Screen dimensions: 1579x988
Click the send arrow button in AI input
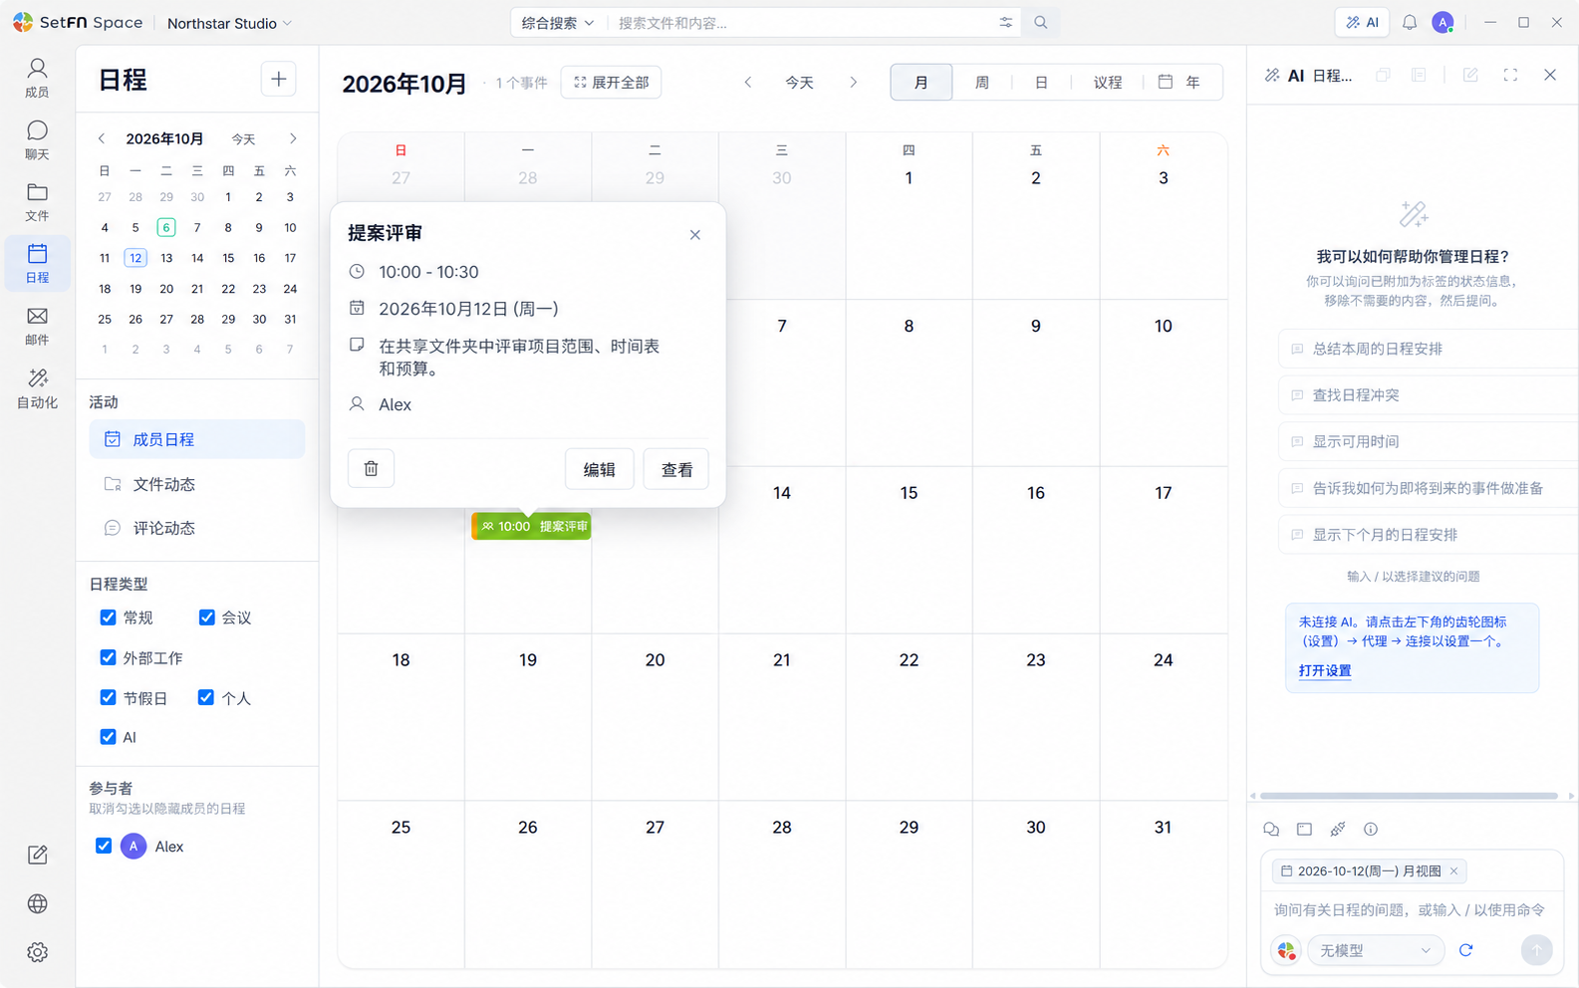point(1536,950)
